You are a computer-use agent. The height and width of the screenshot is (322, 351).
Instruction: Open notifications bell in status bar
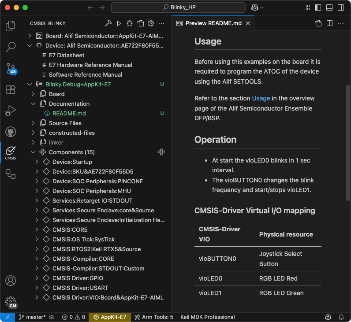click(341, 317)
